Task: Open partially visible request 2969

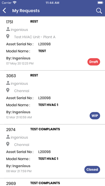Action: pyautogui.click(x=52, y=182)
